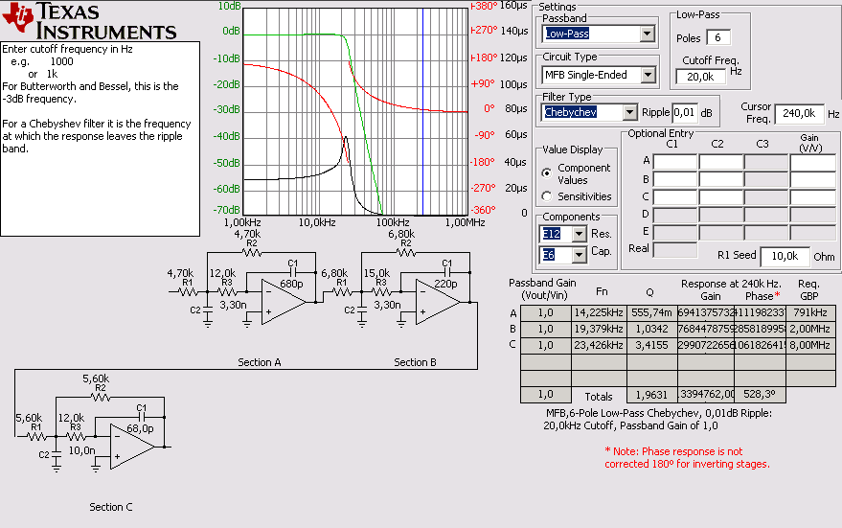Click Section B R3 15,0k resistor
842x528 pixels.
[x=381, y=291]
